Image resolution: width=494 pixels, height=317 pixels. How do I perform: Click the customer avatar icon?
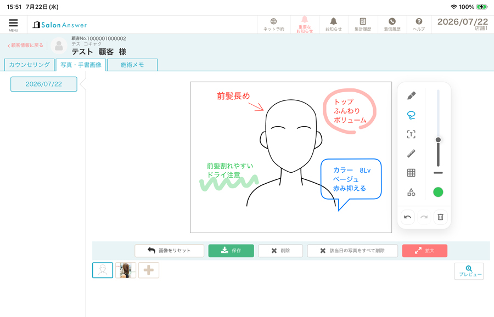(59, 46)
